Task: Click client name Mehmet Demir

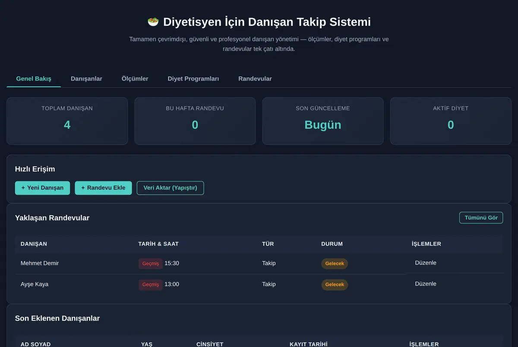Action: pos(40,263)
